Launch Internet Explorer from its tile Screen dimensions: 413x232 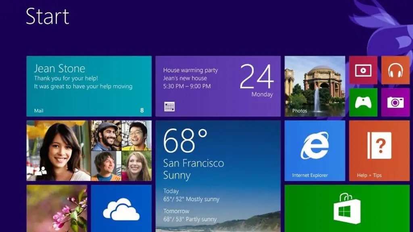click(315, 150)
